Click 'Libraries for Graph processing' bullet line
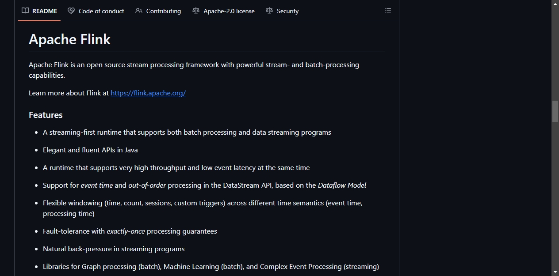 click(x=211, y=267)
